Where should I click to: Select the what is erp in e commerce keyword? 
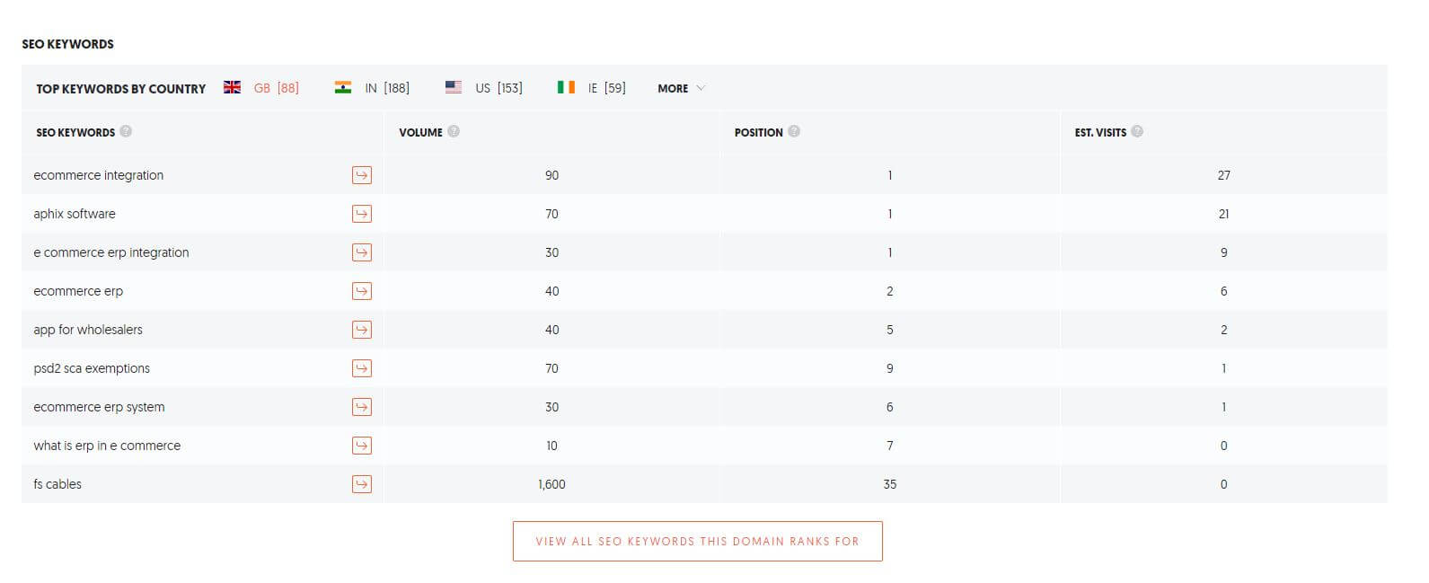pos(107,446)
